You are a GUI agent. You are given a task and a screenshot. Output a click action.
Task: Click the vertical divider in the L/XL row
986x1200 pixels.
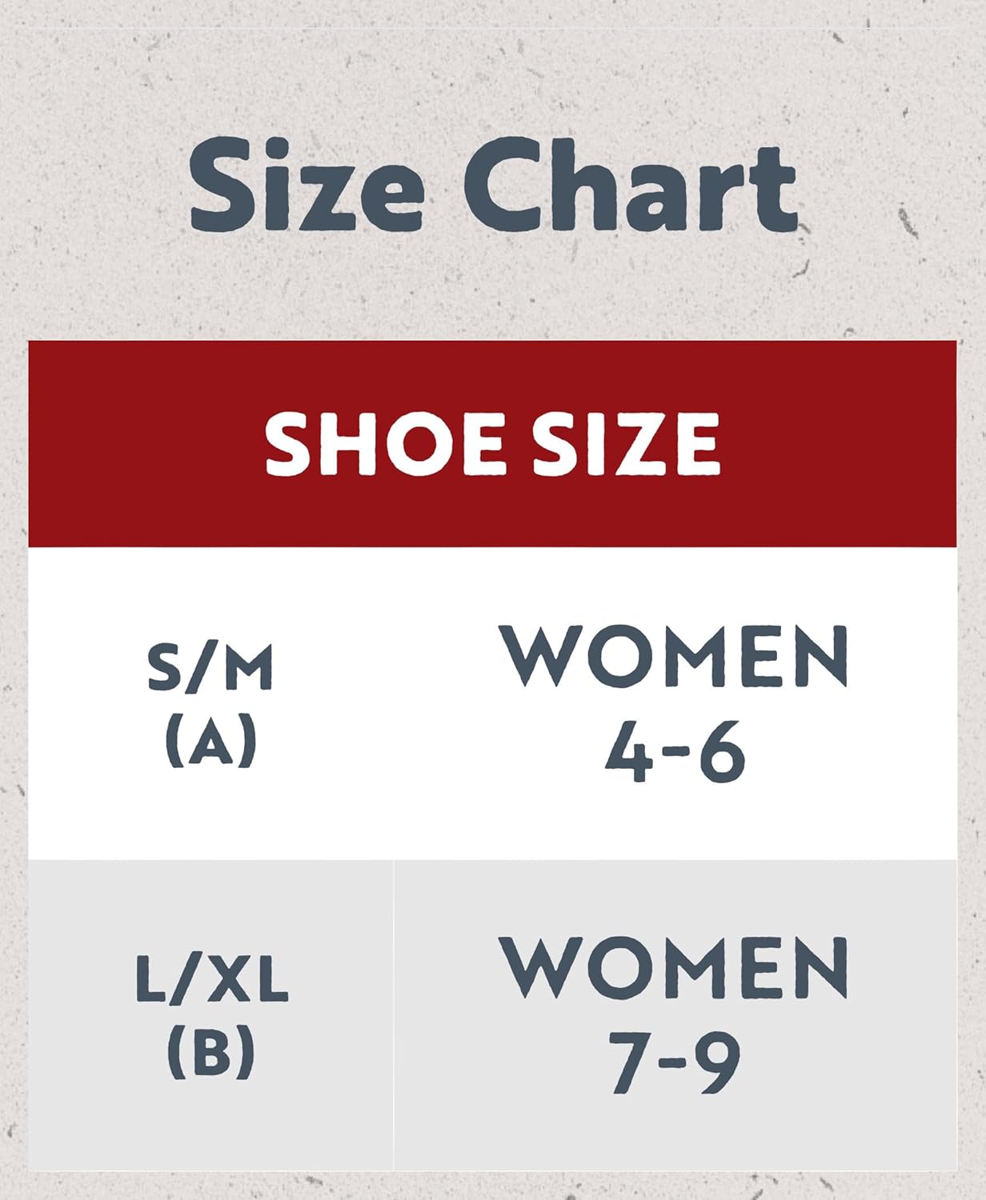coord(395,1014)
